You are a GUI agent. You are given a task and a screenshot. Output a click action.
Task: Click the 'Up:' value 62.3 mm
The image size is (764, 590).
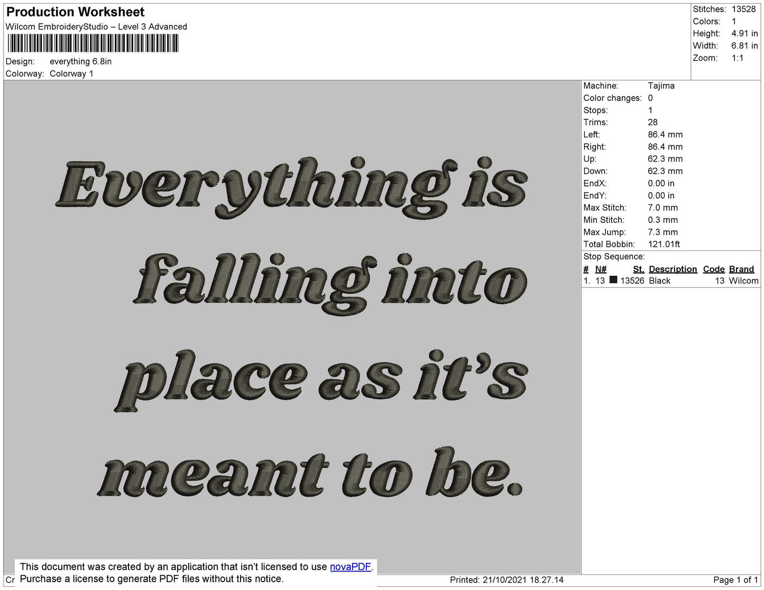tap(665, 158)
